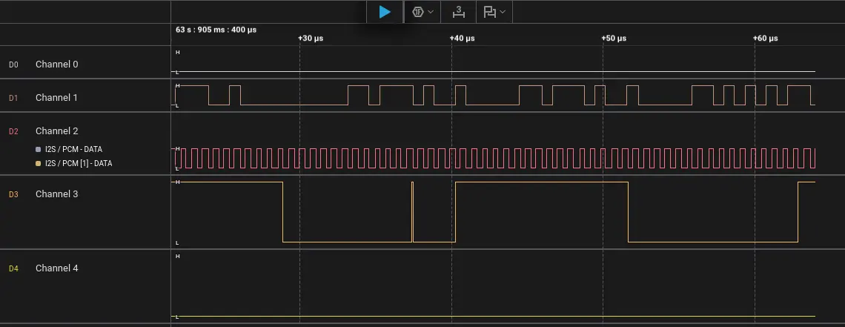Start capture with the blue play button
The image size is (845, 327).
(x=385, y=12)
